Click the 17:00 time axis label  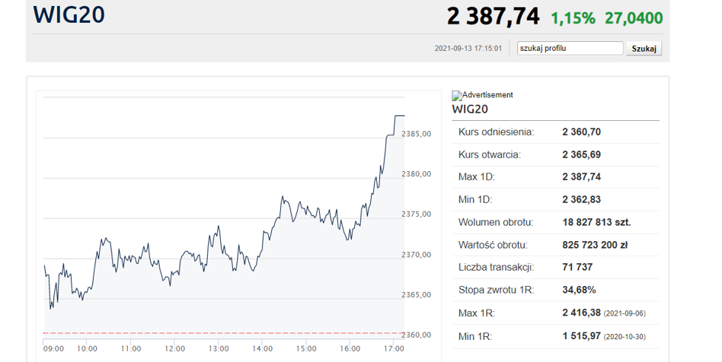[x=394, y=348]
